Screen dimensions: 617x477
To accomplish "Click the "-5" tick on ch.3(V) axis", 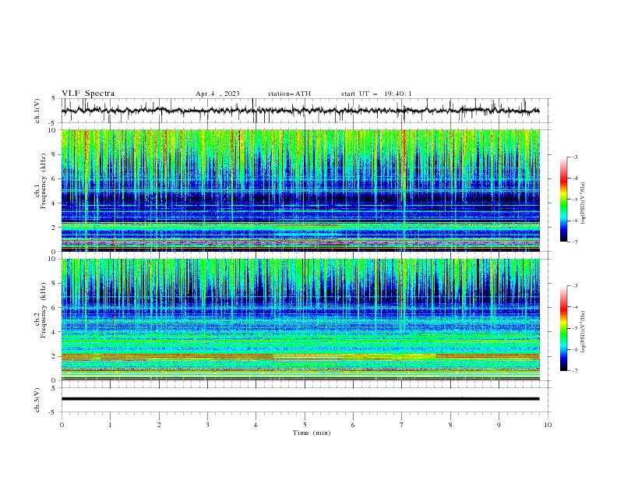I will click(52, 412).
